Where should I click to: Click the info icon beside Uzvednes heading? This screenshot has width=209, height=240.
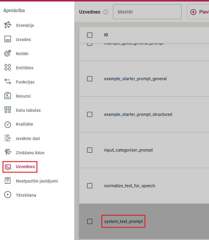106,12
